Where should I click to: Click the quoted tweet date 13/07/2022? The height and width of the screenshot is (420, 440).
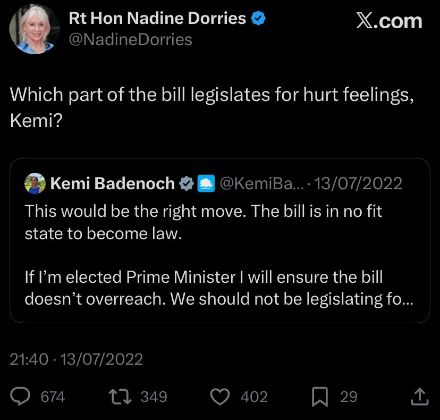coord(358,184)
